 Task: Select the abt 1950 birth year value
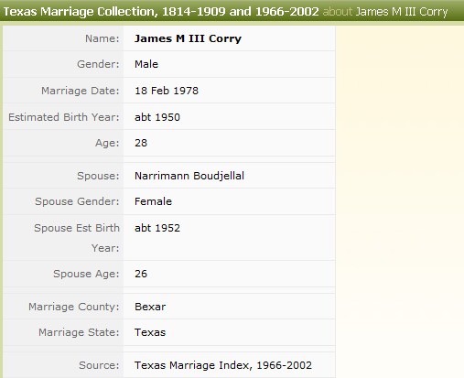pyautogui.click(x=157, y=117)
